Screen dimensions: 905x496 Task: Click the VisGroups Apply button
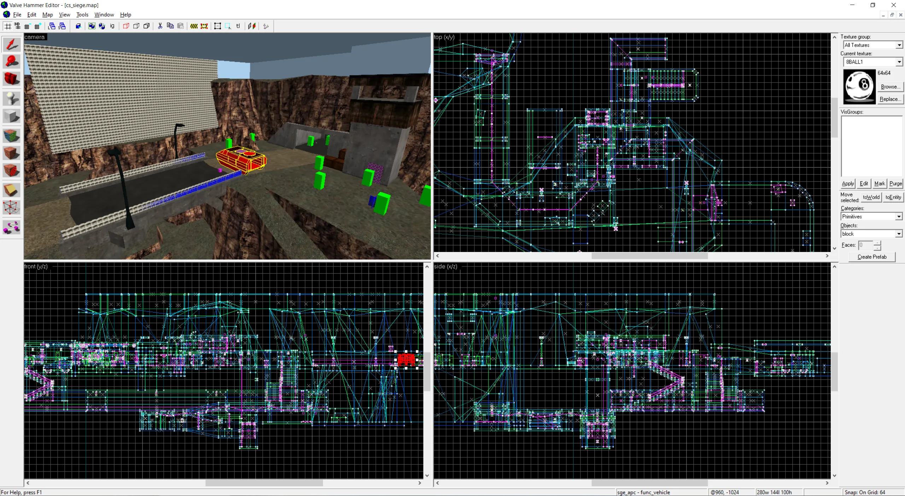click(x=848, y=183)
